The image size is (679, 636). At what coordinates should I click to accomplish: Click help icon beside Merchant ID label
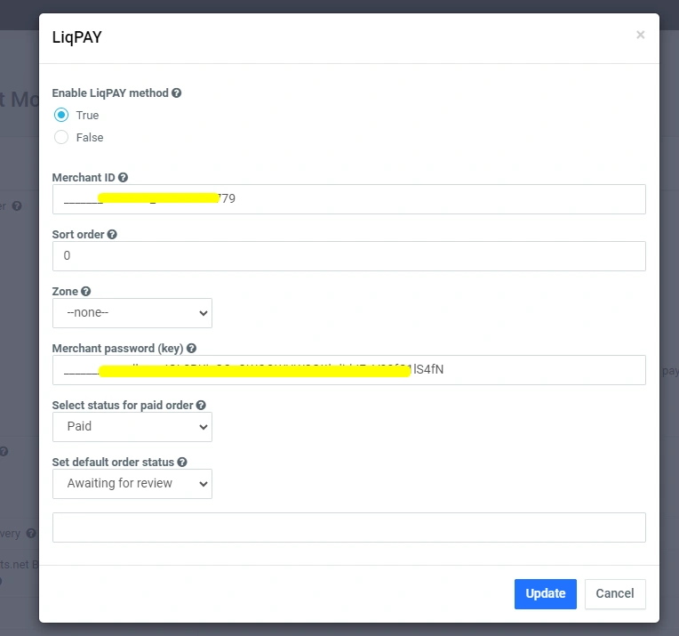click(x=123, y=178)
